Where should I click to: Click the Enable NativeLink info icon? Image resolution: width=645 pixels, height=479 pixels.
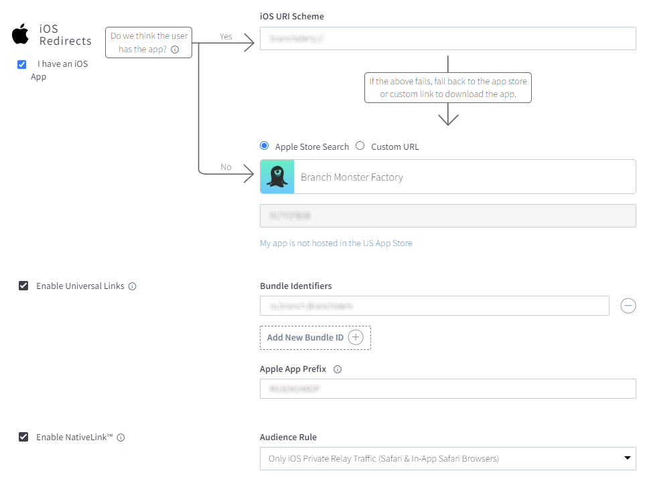click(121, 438)
